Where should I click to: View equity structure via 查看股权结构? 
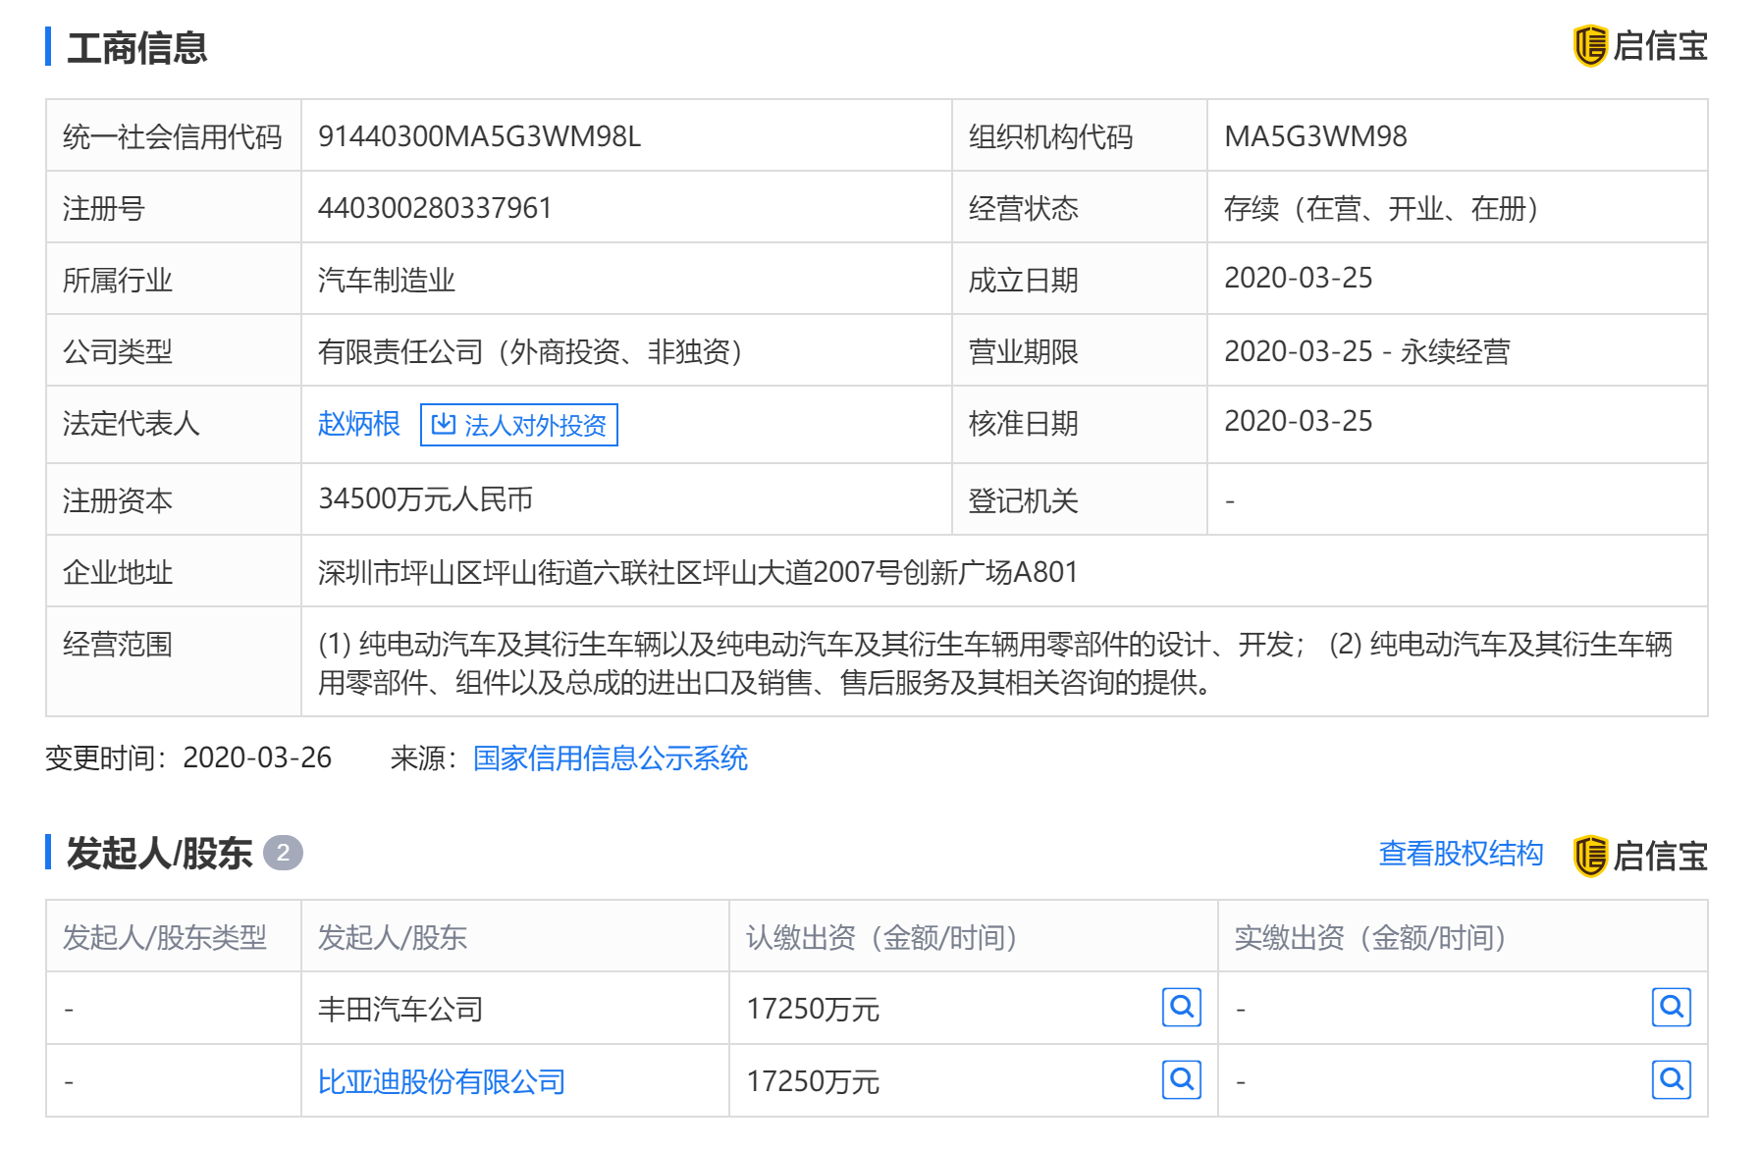(x=1460, y=854)
